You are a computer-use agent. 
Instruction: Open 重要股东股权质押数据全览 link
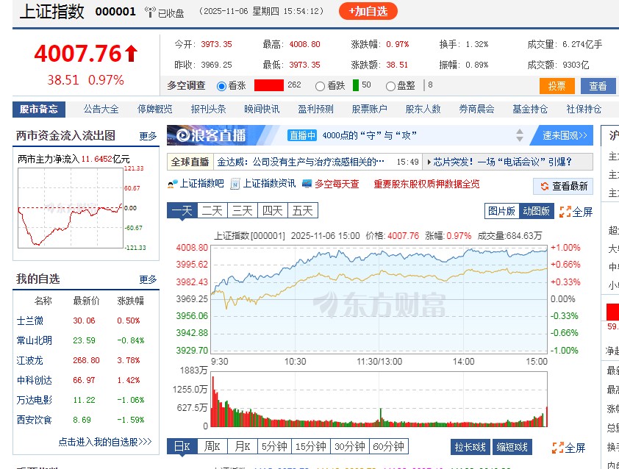pos(426,185)
